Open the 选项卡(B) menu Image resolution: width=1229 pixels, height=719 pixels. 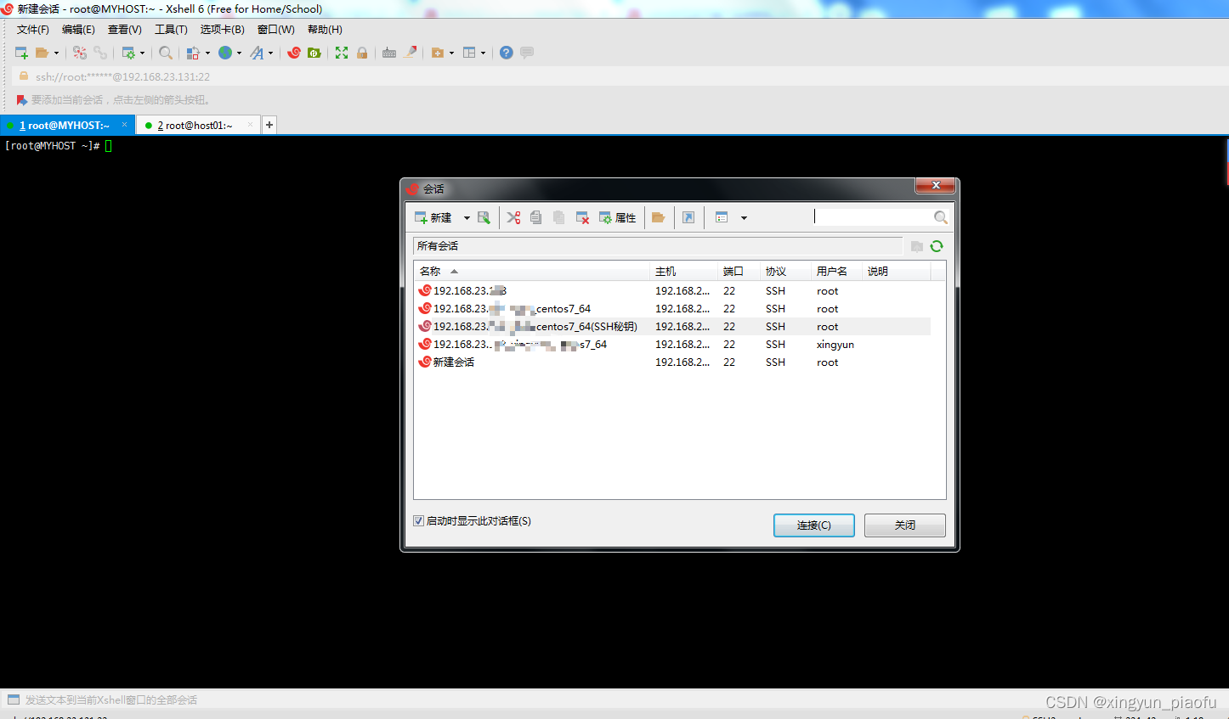(223, 30)
